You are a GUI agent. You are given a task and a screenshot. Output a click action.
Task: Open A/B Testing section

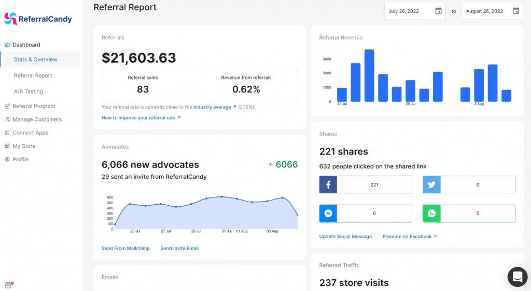pos(29,91)
